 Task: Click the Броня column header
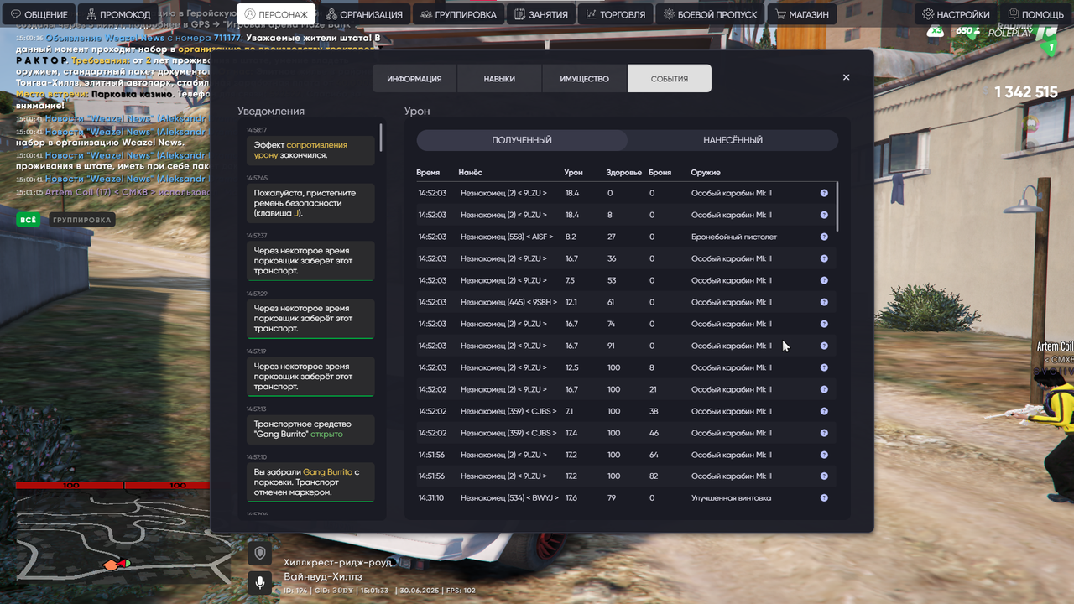point(660,172)
